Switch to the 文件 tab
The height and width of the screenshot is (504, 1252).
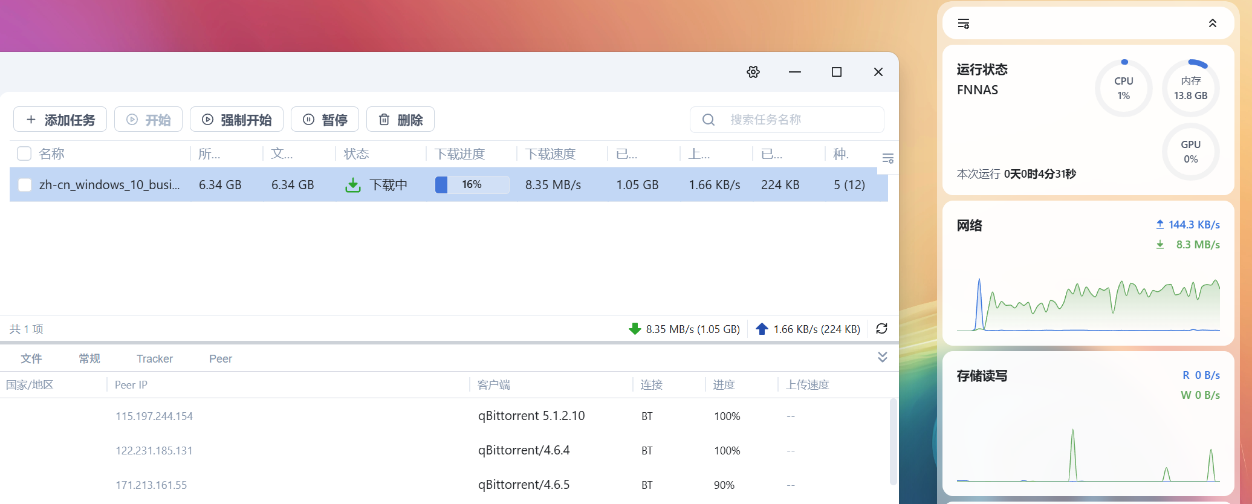tap(31, 359)
